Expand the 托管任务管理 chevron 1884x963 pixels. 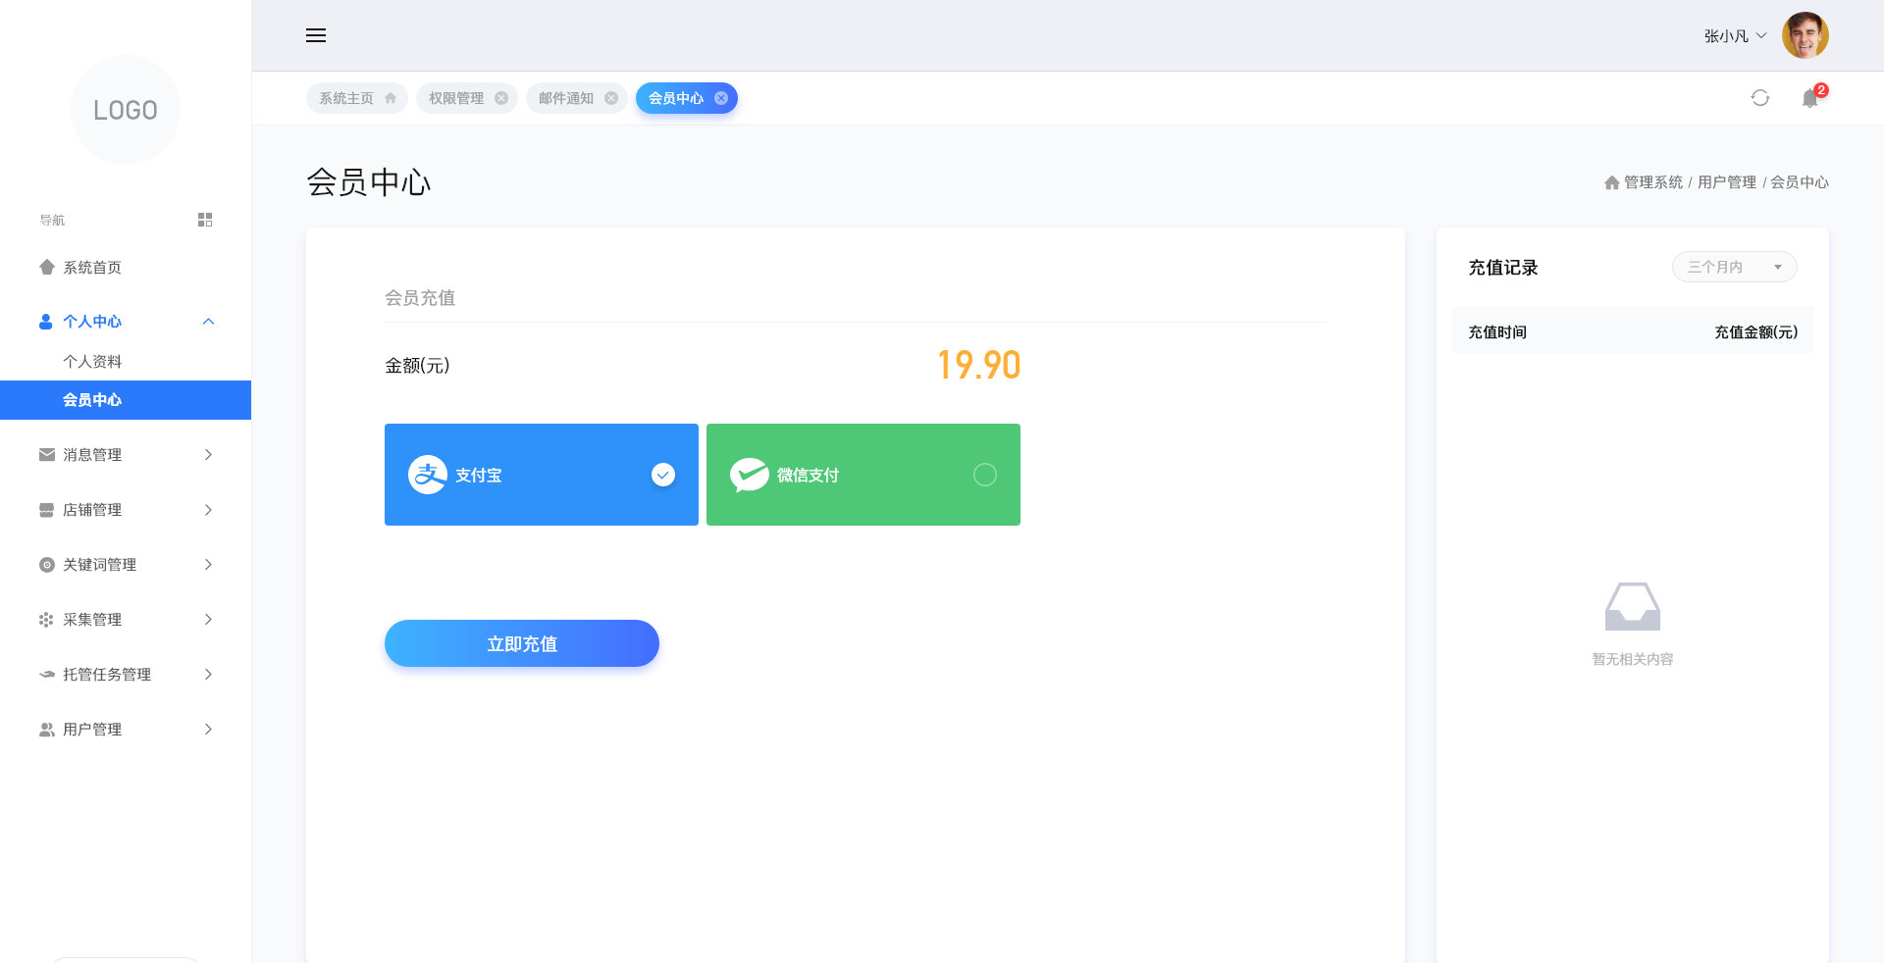tap(208, 675)
